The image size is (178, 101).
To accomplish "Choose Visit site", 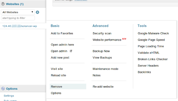I will pyautogui.click(x=57, y=69).
